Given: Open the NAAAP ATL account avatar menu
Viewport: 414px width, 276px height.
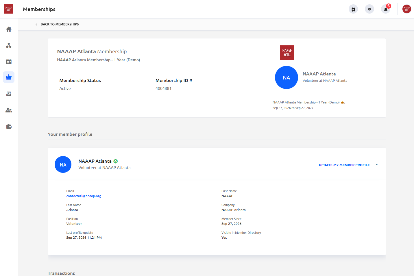Looking at the screenshot, I should pyautogui.click(x=407, y=9).
